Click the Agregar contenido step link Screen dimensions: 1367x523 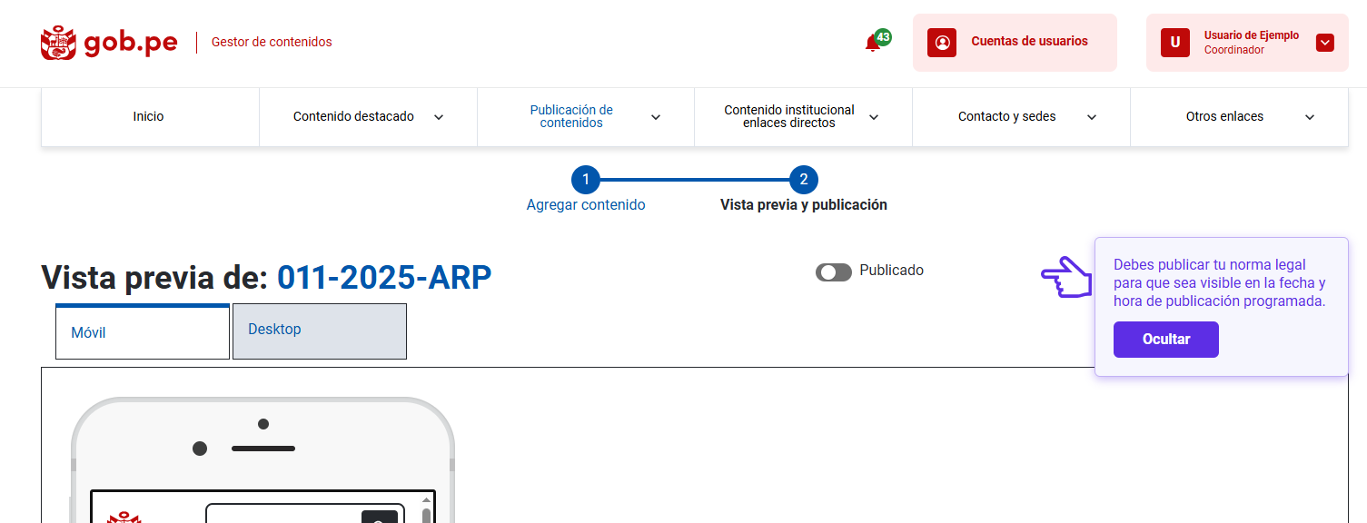coord(586,205)
